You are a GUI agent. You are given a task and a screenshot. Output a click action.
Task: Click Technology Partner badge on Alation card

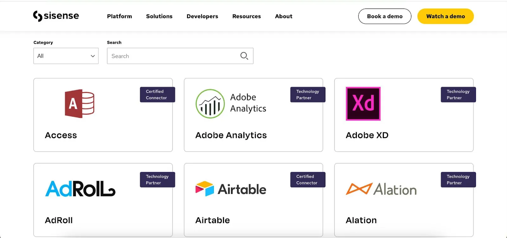[458, 179]
